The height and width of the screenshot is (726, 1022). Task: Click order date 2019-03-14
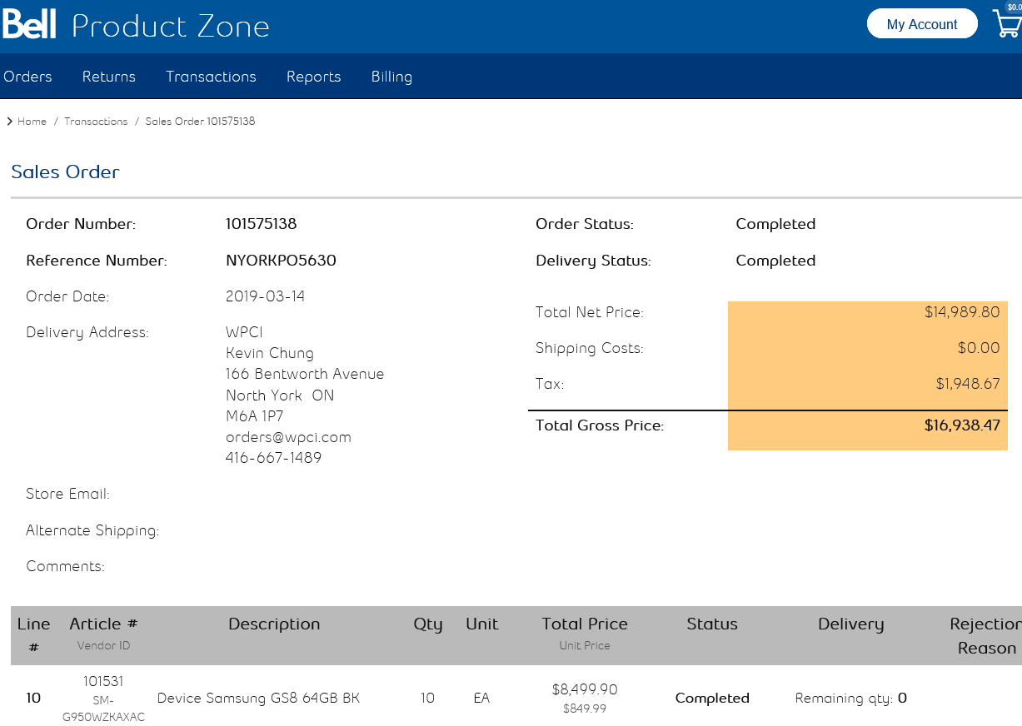click(x=265, y=296)
